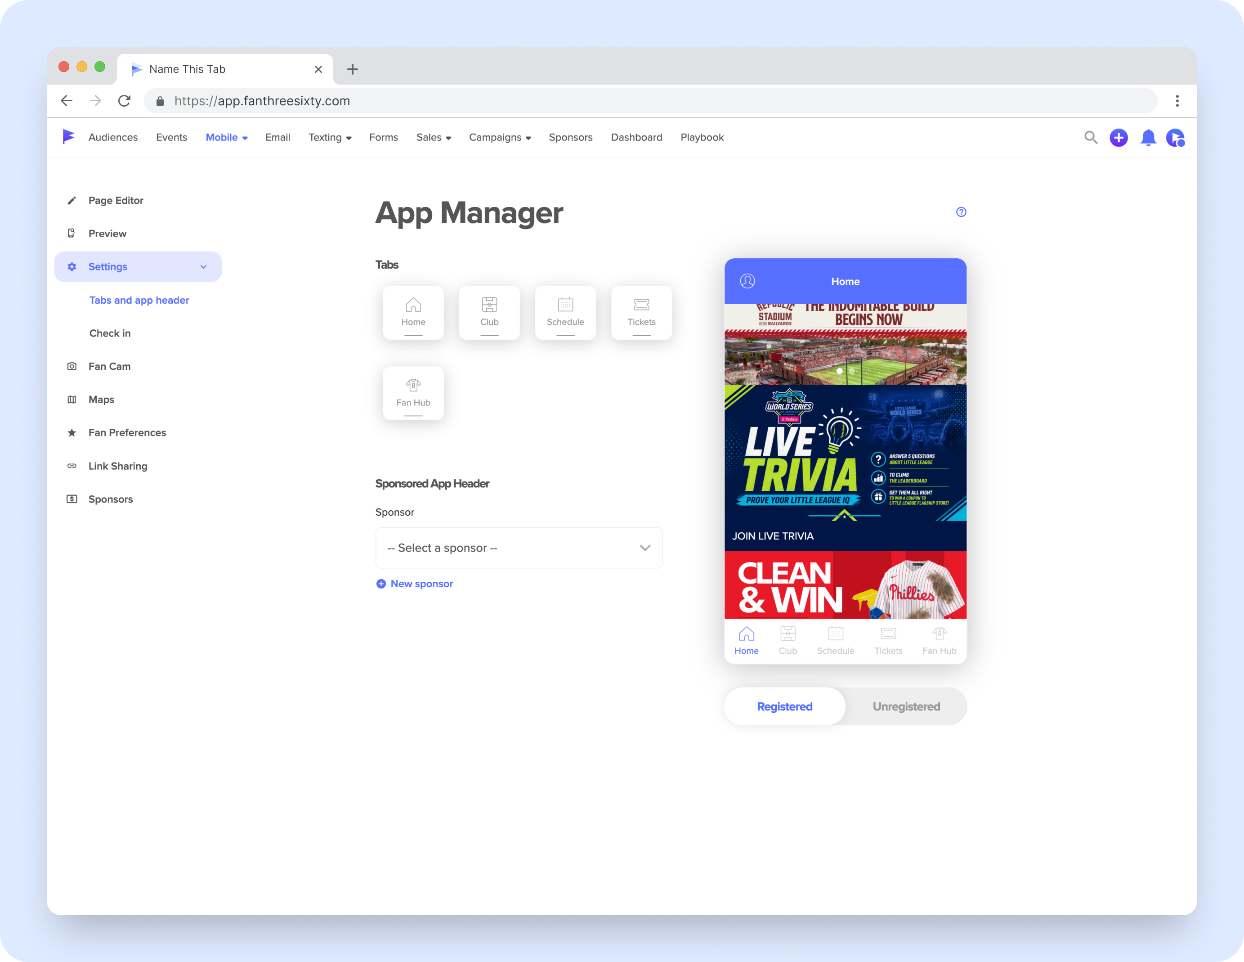Tap Tickets in phone preview bottom bar
Viewport: 1244px width, 962px height.
pos(888,641)
